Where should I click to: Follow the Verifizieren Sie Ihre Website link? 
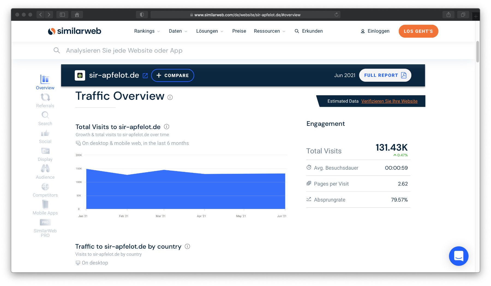coord(389,101)
